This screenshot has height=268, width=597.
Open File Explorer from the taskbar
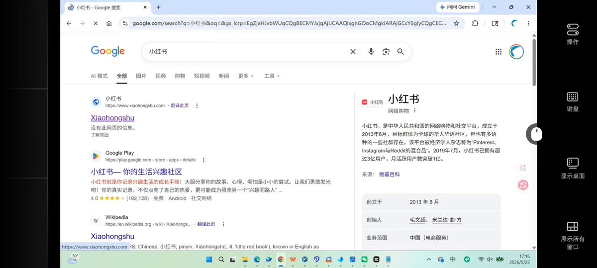coord(245,259)
